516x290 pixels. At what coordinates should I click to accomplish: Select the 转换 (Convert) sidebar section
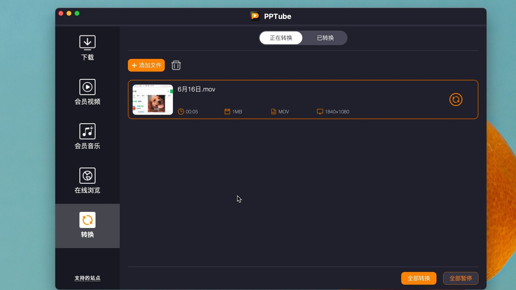coord(87,226)
